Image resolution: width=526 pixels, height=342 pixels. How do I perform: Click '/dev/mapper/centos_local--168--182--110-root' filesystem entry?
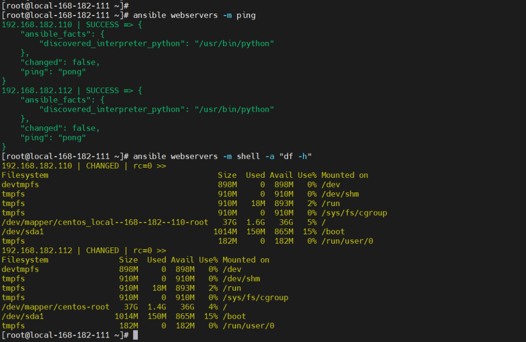pyautogui.click(x=105, y=222)
